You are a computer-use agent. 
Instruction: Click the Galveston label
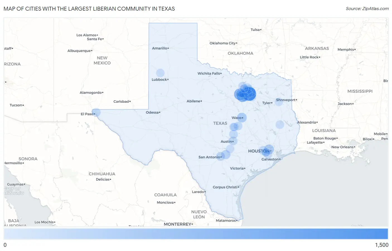(x=270, y=159)
